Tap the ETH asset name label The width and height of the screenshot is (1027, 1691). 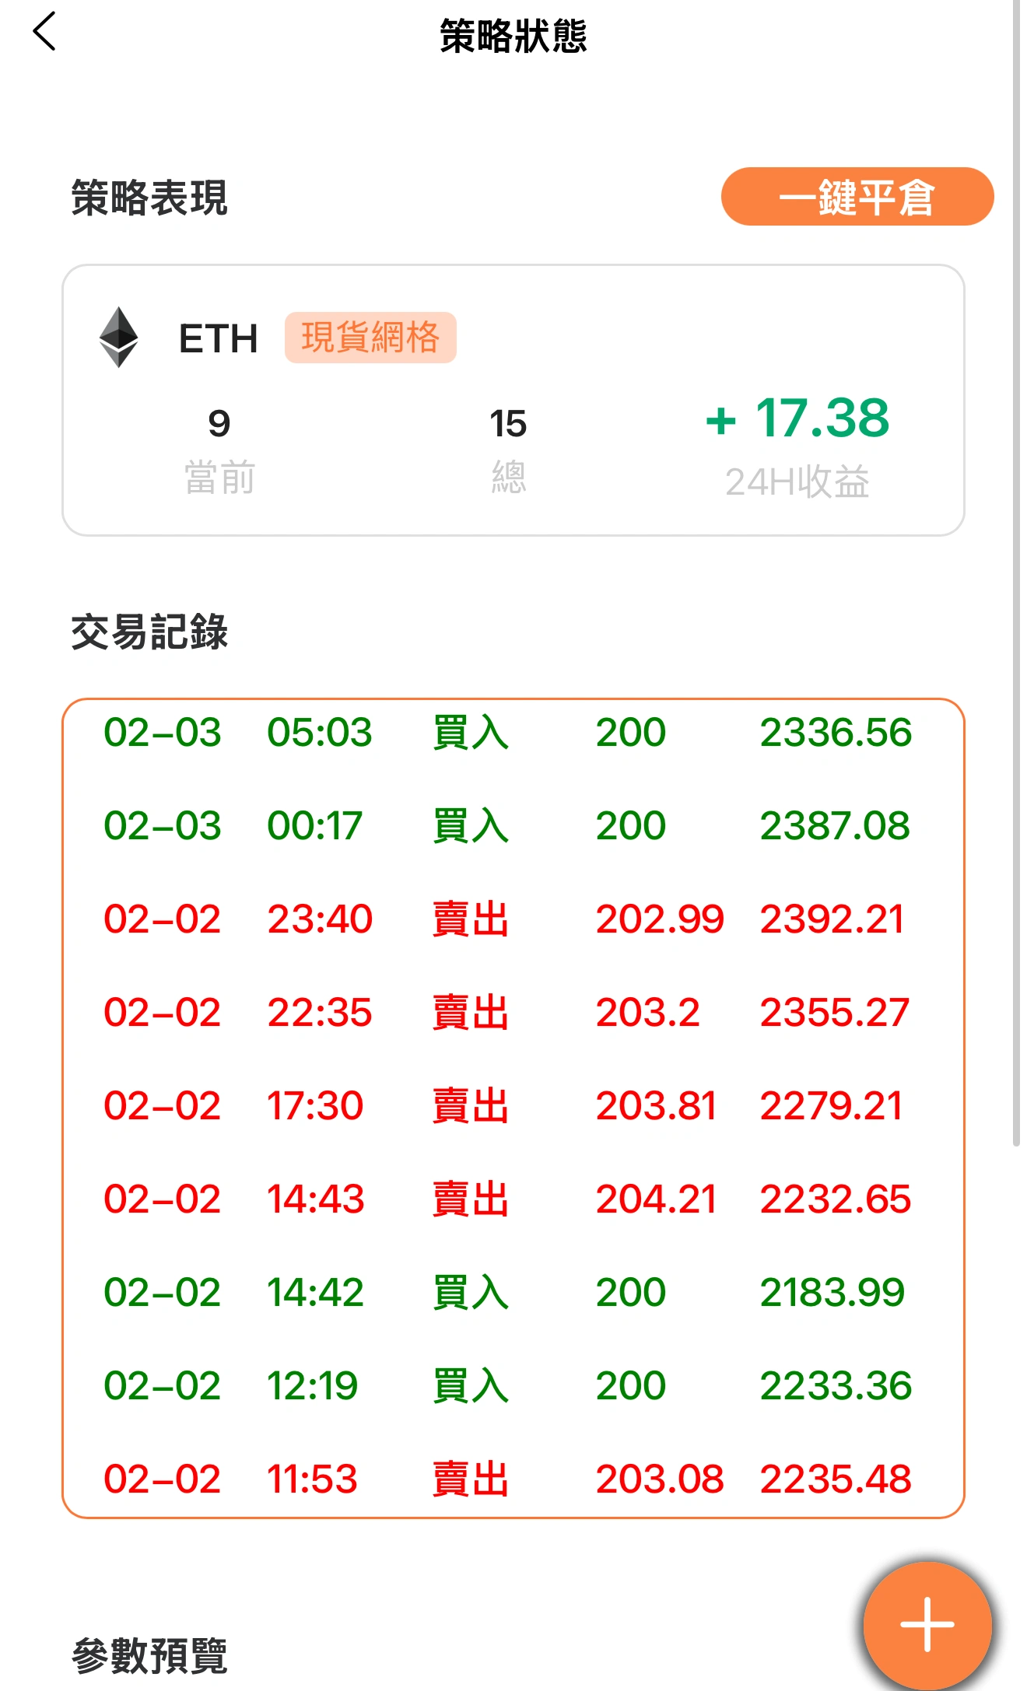click(218, 339)
